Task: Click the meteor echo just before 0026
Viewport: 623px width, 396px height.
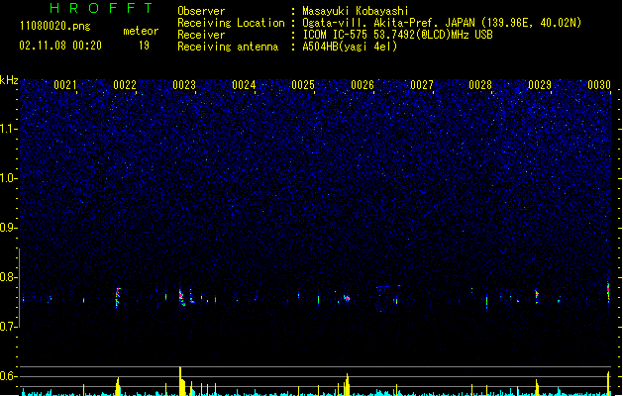Action: 347,298
